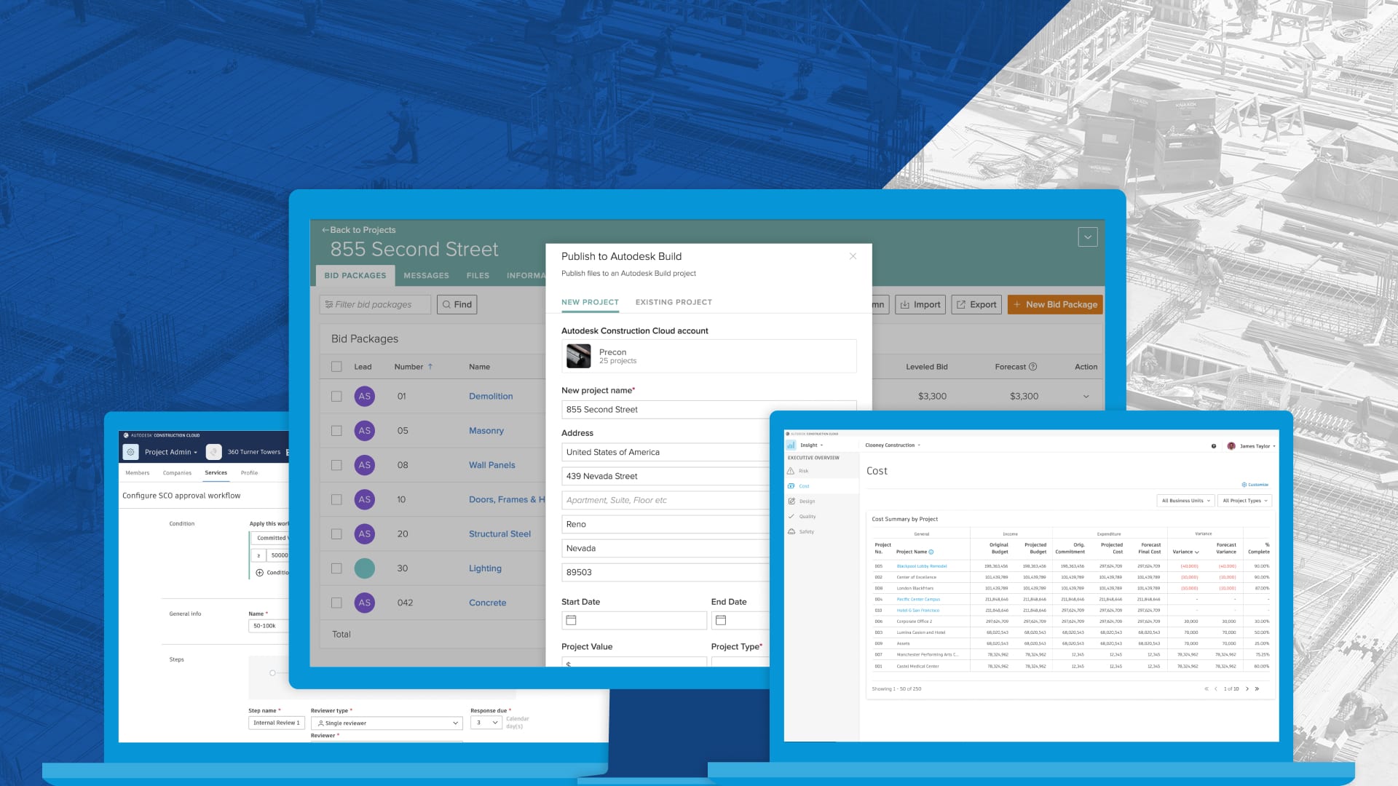Select the EXISTING PROJECT tab
The height and width of the screenshot is (786, 1398).
point(673,302)
